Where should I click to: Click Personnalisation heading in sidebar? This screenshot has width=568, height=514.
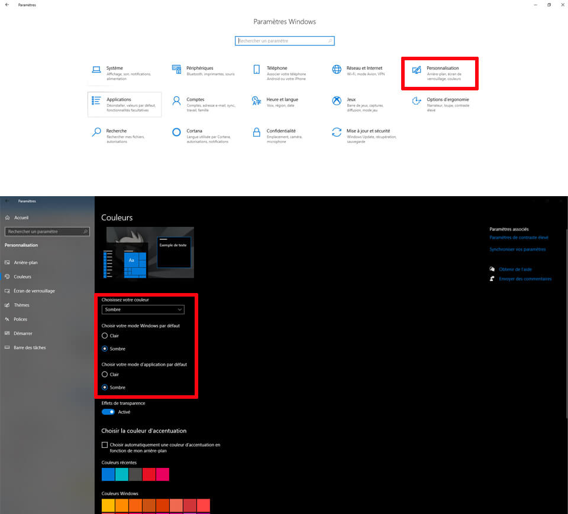pos(21,245)
